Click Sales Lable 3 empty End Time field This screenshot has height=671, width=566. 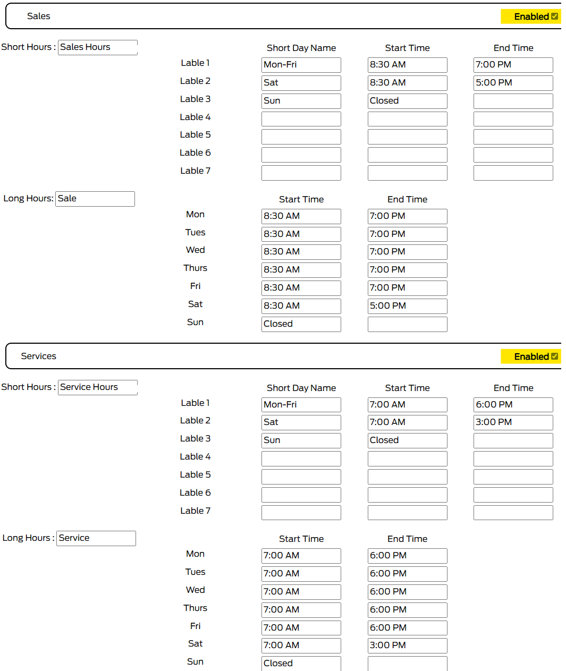[513, 101]
